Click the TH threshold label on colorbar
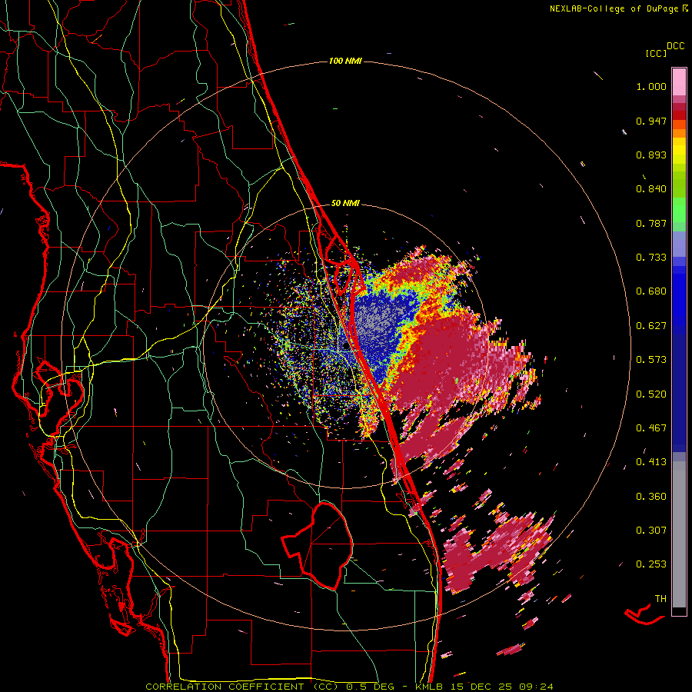The height and width of the screenshot is (692, 692). [x=660, y=599]
